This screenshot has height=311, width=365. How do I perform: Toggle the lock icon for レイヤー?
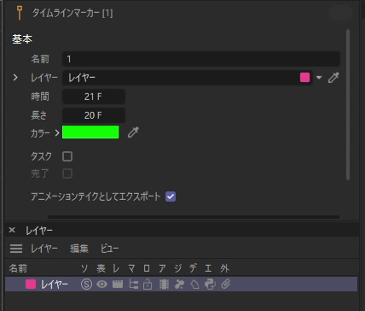(x=148, y=285)
